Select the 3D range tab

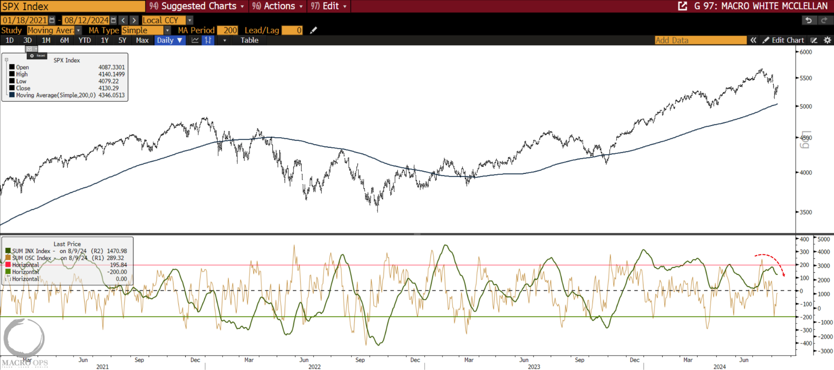click(27, 40)
